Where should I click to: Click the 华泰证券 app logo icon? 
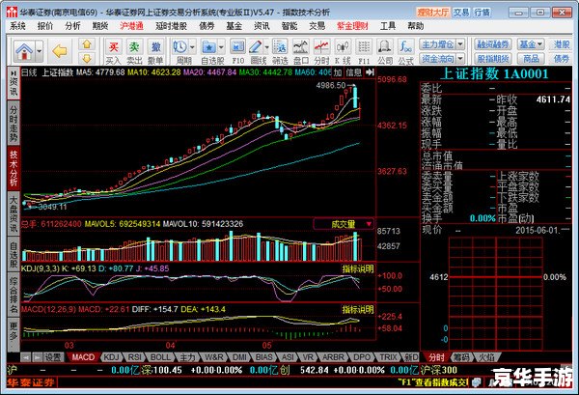pyautogui.click(x=12, y=13)
